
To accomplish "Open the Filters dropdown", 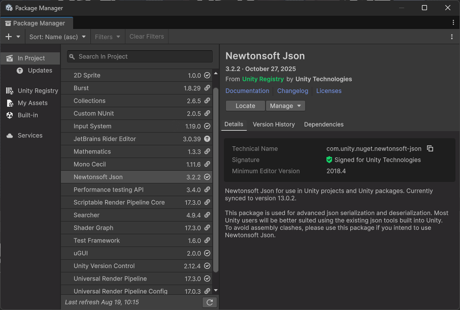I will click(108, 37).
